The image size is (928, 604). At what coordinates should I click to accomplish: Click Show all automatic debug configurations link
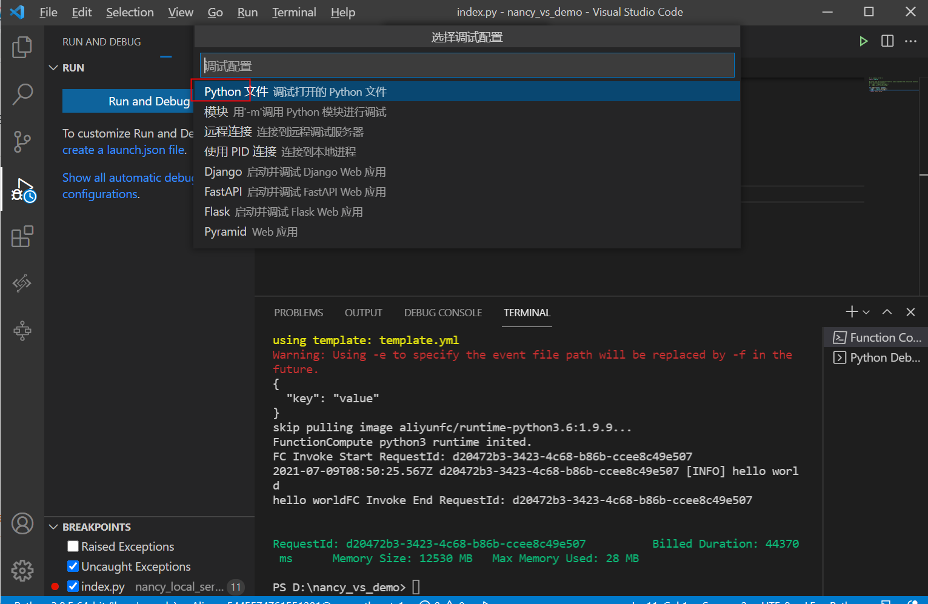pyautogui.click(x=128, y=185)
